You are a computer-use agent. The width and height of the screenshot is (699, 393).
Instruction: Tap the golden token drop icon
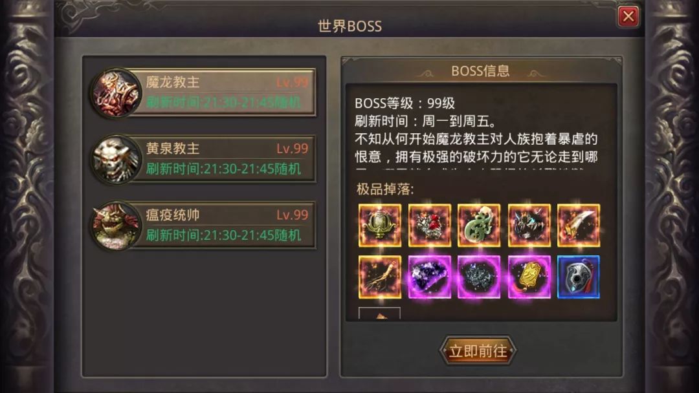(529, 277)
